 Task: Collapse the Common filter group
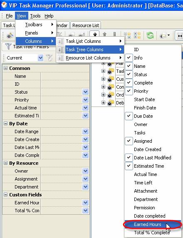click(5, 68)
